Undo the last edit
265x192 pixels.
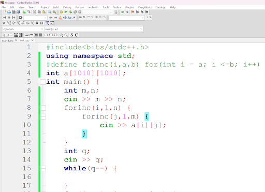[24, 12]
